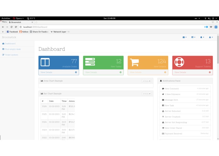Open Actions dropdown in Area Chart panel
The image size is (219, 156).
(x=147, y=81)
